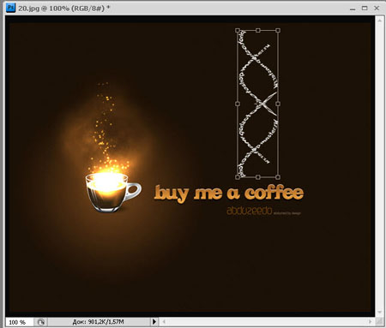386x328 pixels.
Task: Click the horizontal scrollbar right arrow
Action: [371, 322]
